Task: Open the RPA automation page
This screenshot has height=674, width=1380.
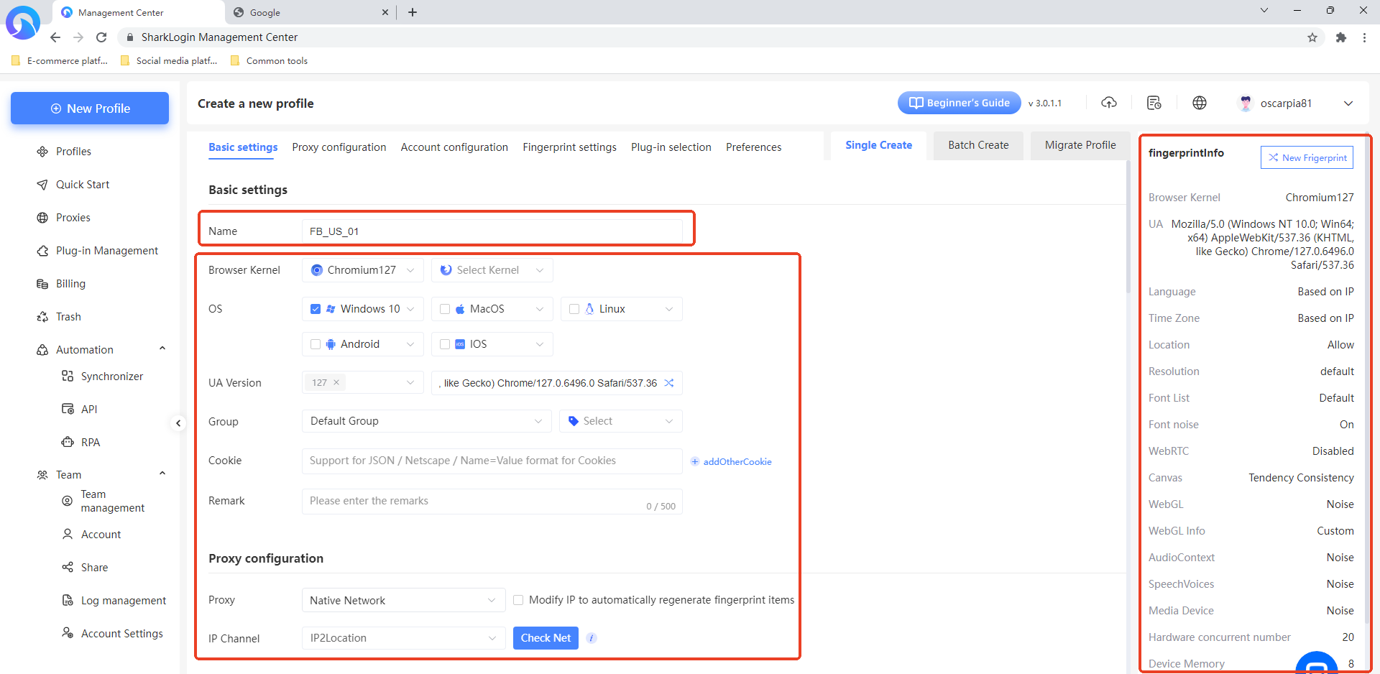Action: [x=90, y=443]
